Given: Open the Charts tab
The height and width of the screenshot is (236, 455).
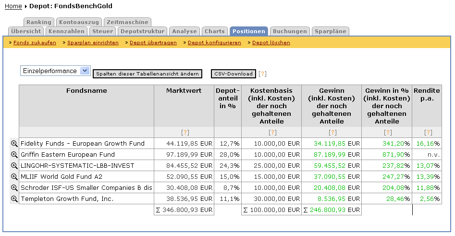Looking at the screenshot, I should pyautogui.click(x=214, y=31).
